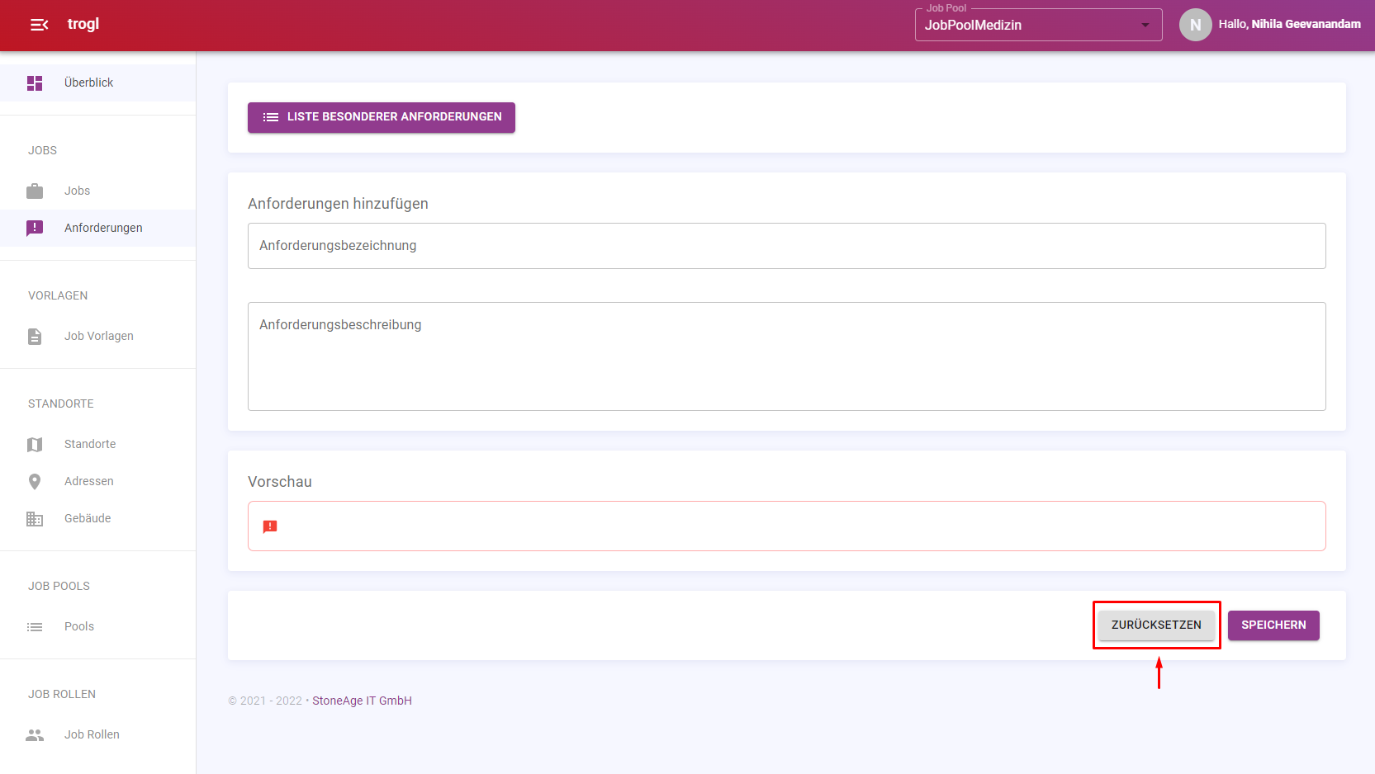This screenshot has width=1375, height=774.
Task: Open the StoneAge IT GmbH link
Action: pyautogui.click(x=362, y=701)
